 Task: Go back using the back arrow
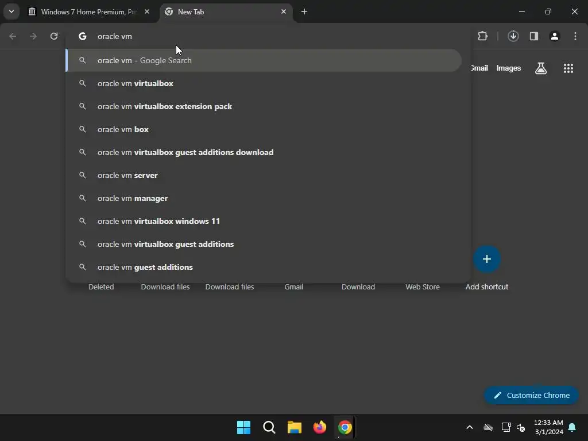tap(13, 36)
